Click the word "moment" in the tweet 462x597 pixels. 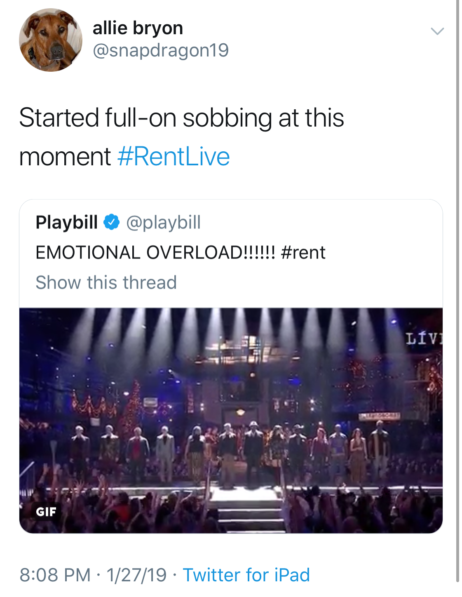[65, 157]
